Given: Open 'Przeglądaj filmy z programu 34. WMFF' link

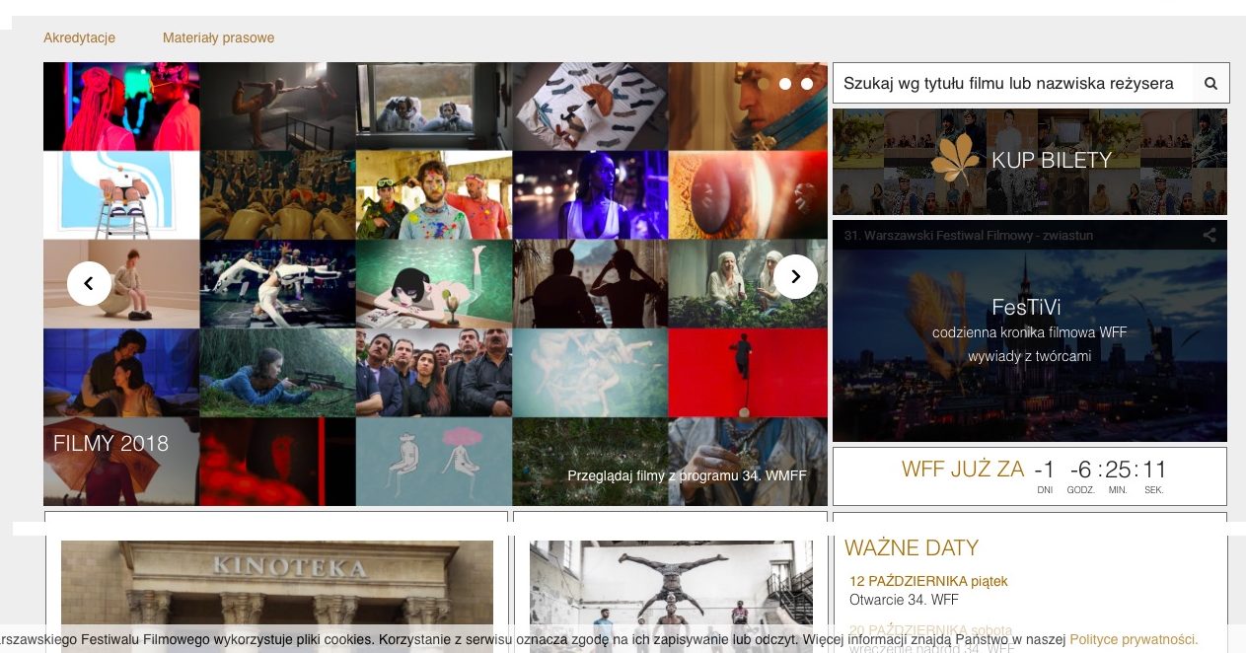Looking at the screenshot, I should (687, 475).
